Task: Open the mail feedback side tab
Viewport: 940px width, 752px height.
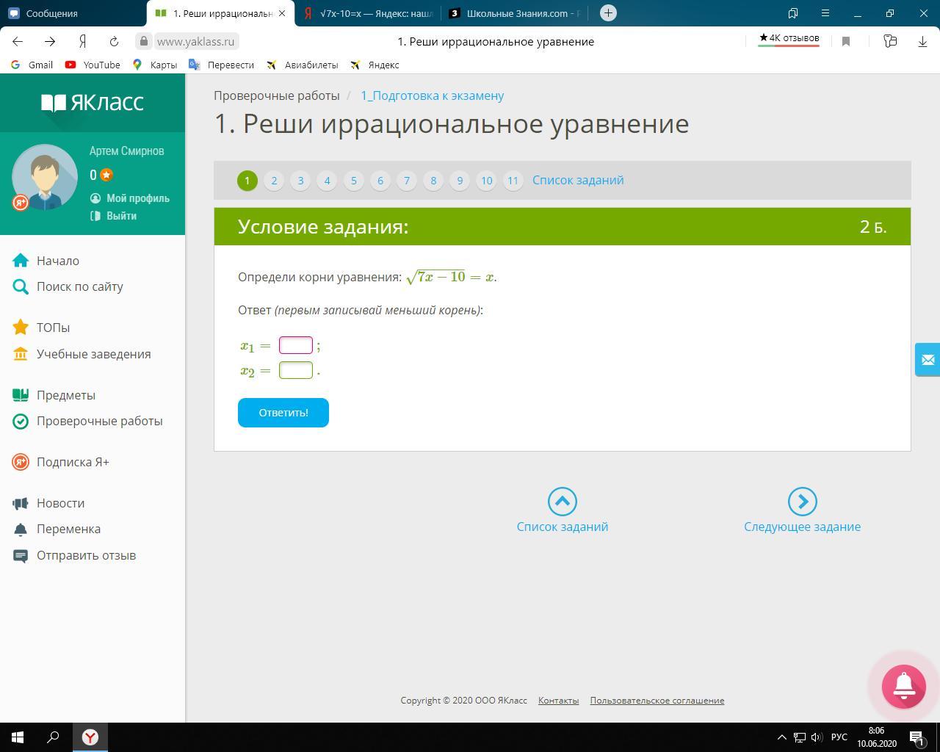Action: 928,360
